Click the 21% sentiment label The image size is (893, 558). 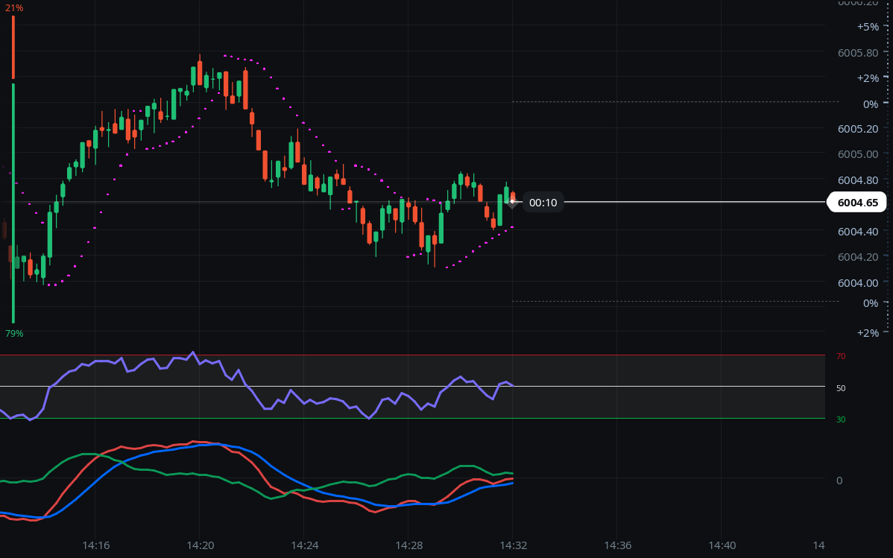tap(14, 7)
